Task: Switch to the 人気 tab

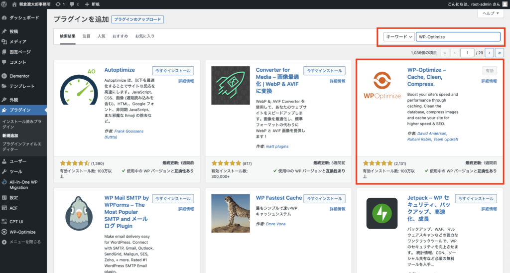Action: 101,36
